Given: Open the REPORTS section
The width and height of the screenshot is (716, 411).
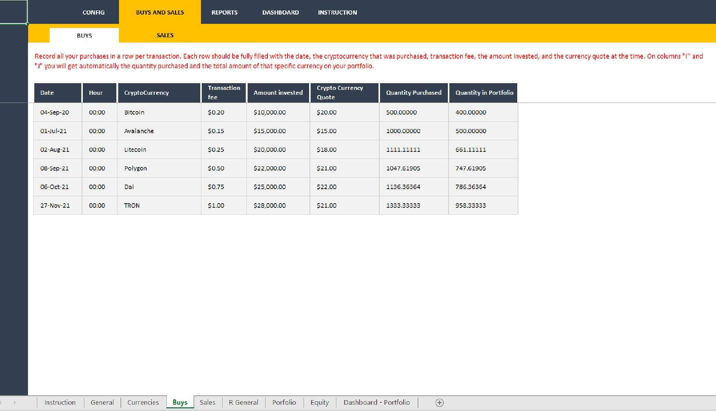Looking at the screenshot, I should 225,12.
